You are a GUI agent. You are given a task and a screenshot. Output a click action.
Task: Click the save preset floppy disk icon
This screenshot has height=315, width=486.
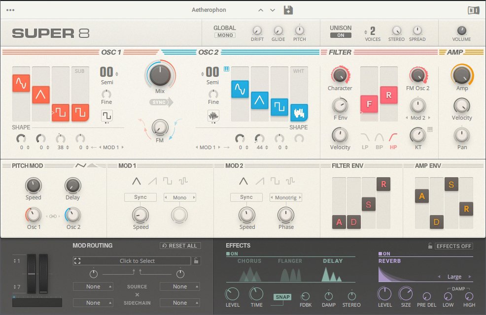pyautogui.click(x=288, y=10)
